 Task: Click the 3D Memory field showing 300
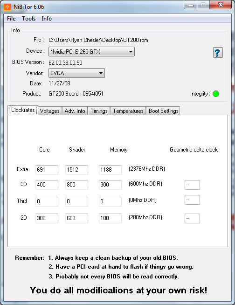click(x=110, y=185)
